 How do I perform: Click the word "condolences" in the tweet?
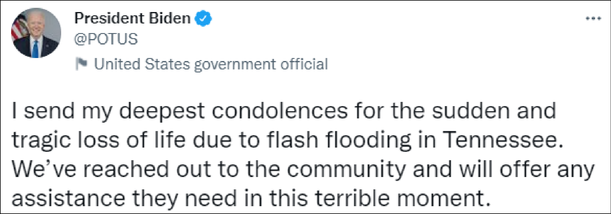[280, 111]
